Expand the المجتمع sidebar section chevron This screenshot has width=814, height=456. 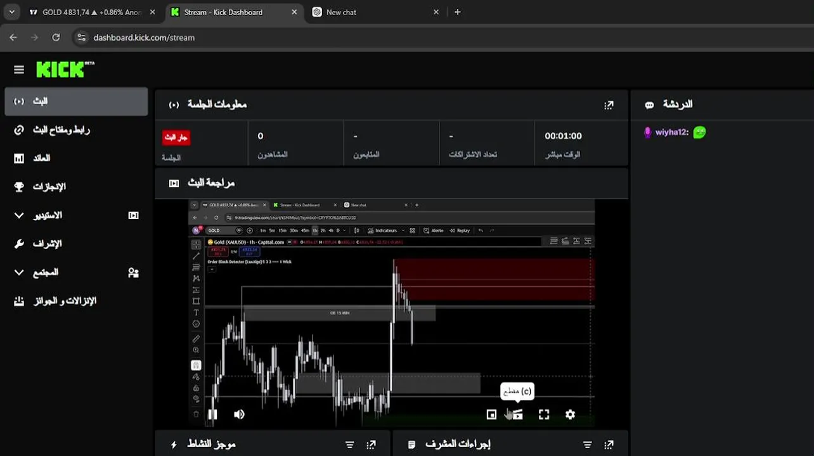(x=19, y=272)
